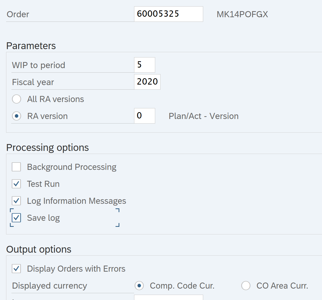Image resolution: width=322 pixels, height=300 pixels.
Task: Toggle the Log Information Messages checkbox
Action: [x=17, y=201]
